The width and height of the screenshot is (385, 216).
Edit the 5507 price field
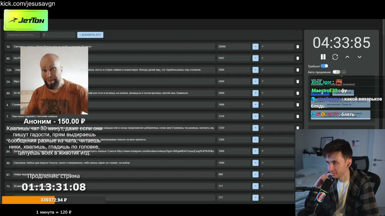234,58
